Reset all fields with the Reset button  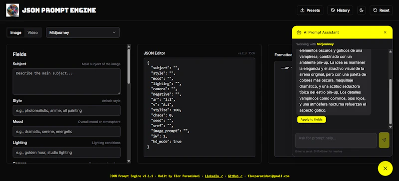[381, 10]
